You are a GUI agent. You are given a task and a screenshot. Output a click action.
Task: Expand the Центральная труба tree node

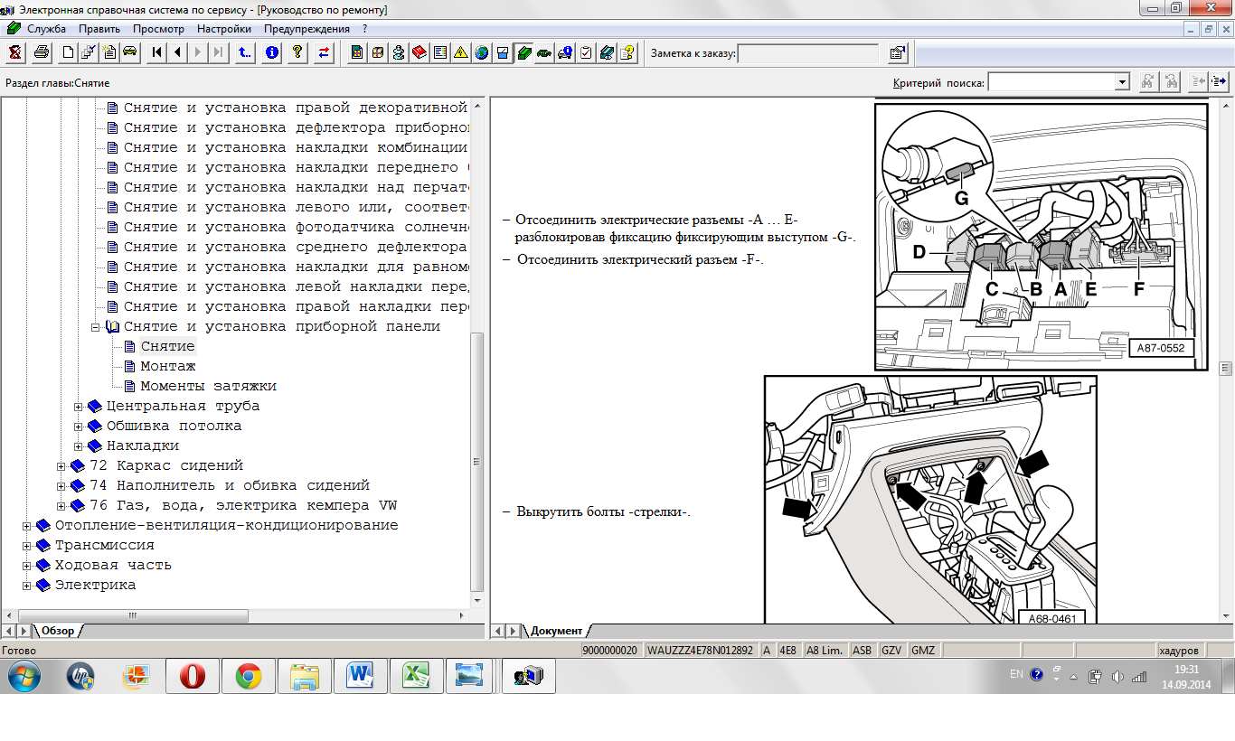pos(79,407)
